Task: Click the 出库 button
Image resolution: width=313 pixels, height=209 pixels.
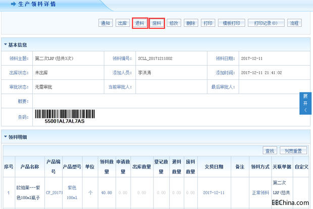Action: tap(123, 23)
